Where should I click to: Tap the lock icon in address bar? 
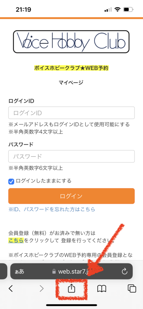click(x=54, y=272)
